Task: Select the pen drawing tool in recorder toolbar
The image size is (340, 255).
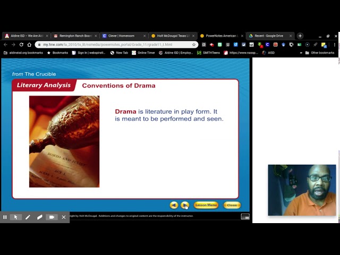Action: pyautogui.click(x=28, y=217)
